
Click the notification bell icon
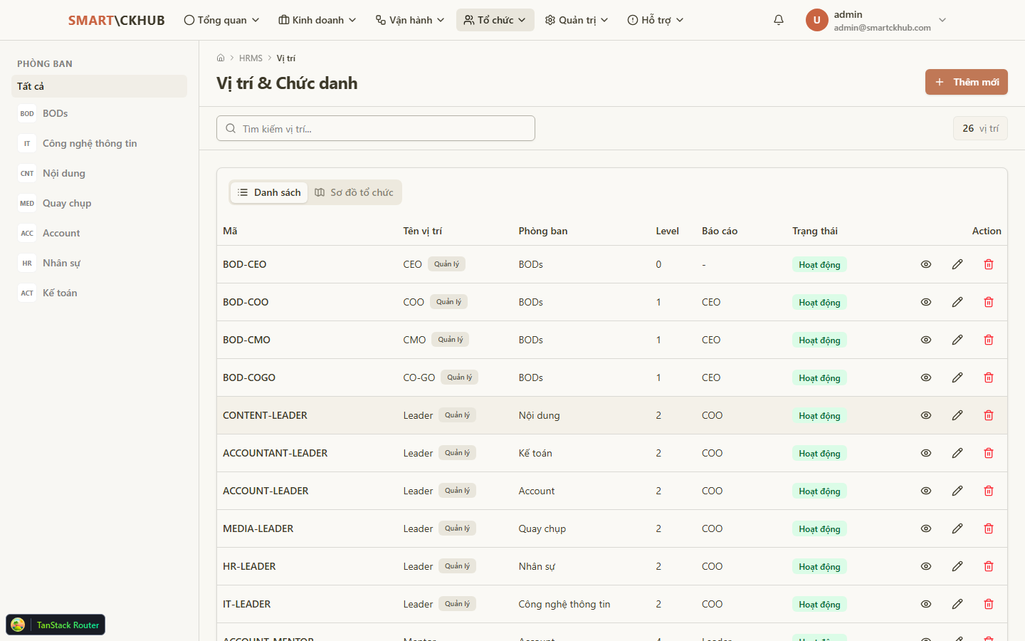point(779,20)
